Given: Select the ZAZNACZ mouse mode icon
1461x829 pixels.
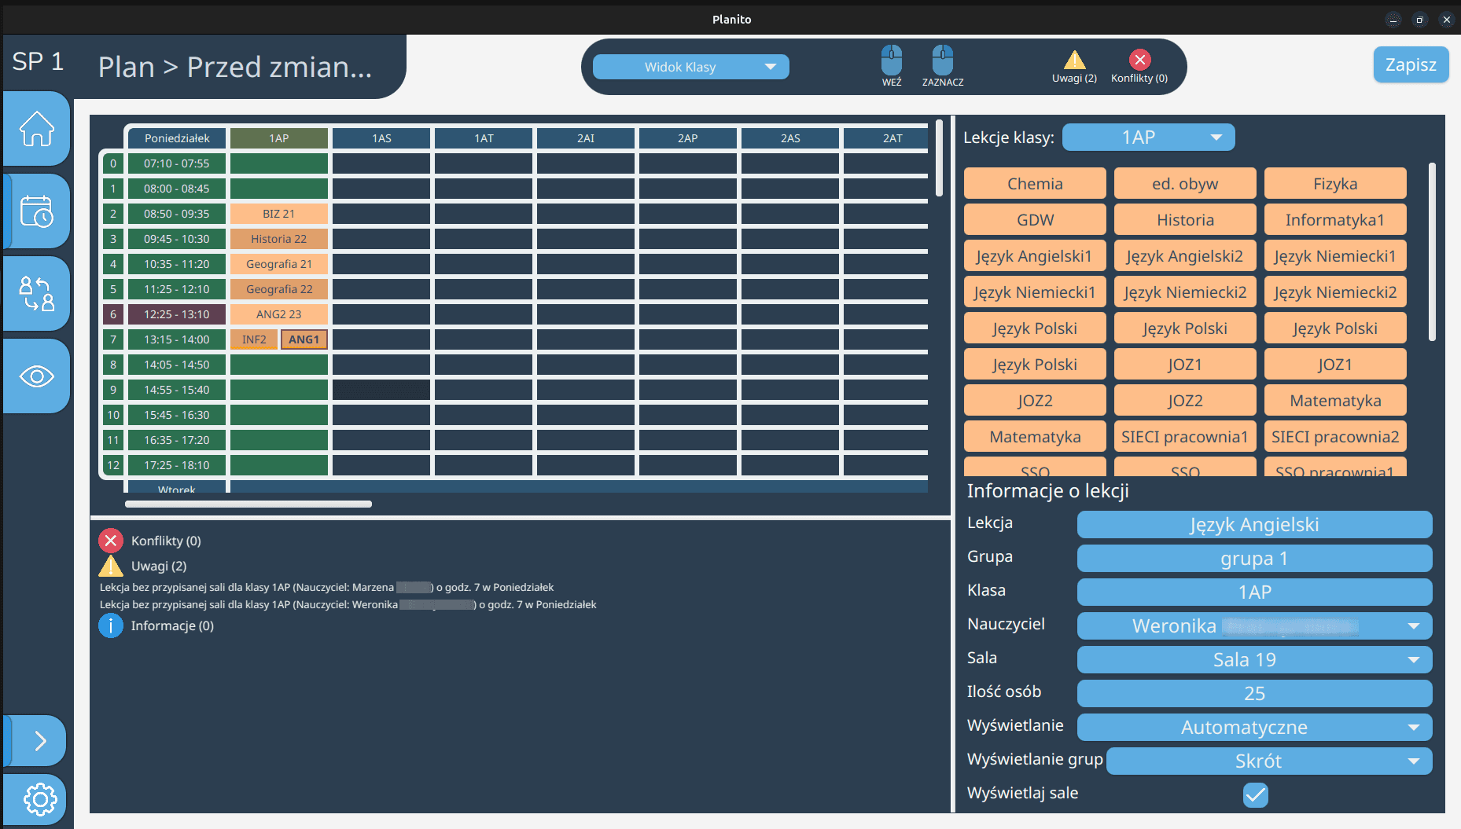Looking at the screenshot, I should [x=943, y=66].
